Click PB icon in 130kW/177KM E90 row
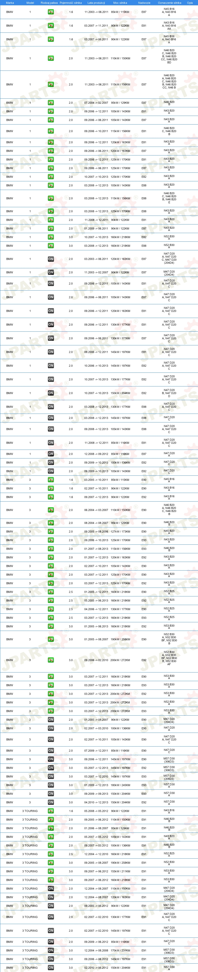198x972 pixels. (x=51, y=609)
